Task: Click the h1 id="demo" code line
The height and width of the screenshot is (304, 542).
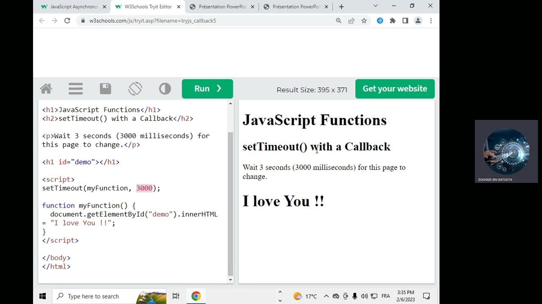Action: click(x=81, y=162)
